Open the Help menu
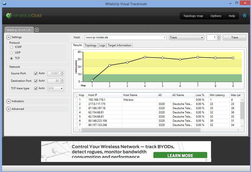Viewport: 251px width, 172px height. pyautogui.click(x=232, y=16)
